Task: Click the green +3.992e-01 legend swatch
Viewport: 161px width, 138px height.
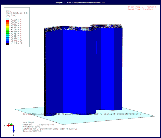Action: pyautogui.click(x=8, y=33)
